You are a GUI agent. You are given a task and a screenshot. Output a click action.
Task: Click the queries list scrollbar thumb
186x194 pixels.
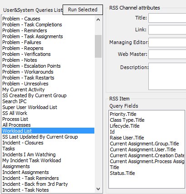(98, 46)
